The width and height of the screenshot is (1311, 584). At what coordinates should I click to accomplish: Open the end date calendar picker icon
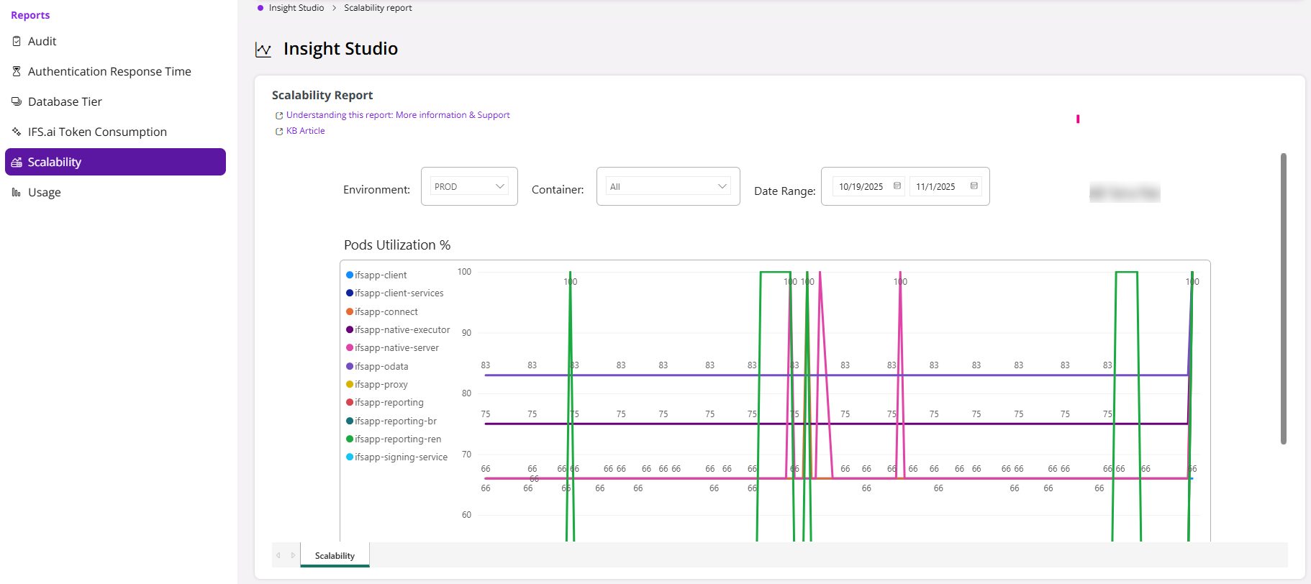coord(974,186)
